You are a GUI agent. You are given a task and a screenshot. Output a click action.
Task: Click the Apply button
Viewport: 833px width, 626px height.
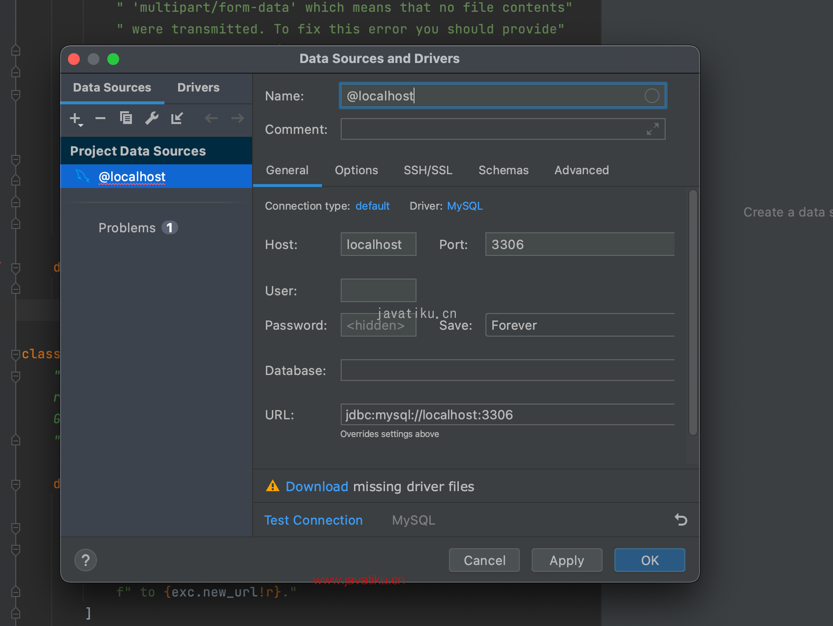tap(567, 560)
